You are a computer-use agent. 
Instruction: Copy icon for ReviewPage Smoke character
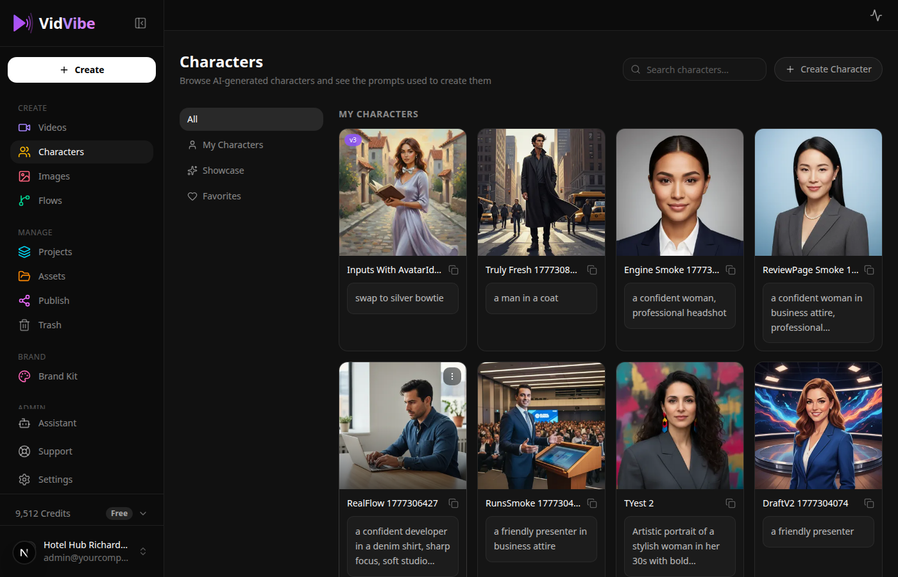coord(869,270)
